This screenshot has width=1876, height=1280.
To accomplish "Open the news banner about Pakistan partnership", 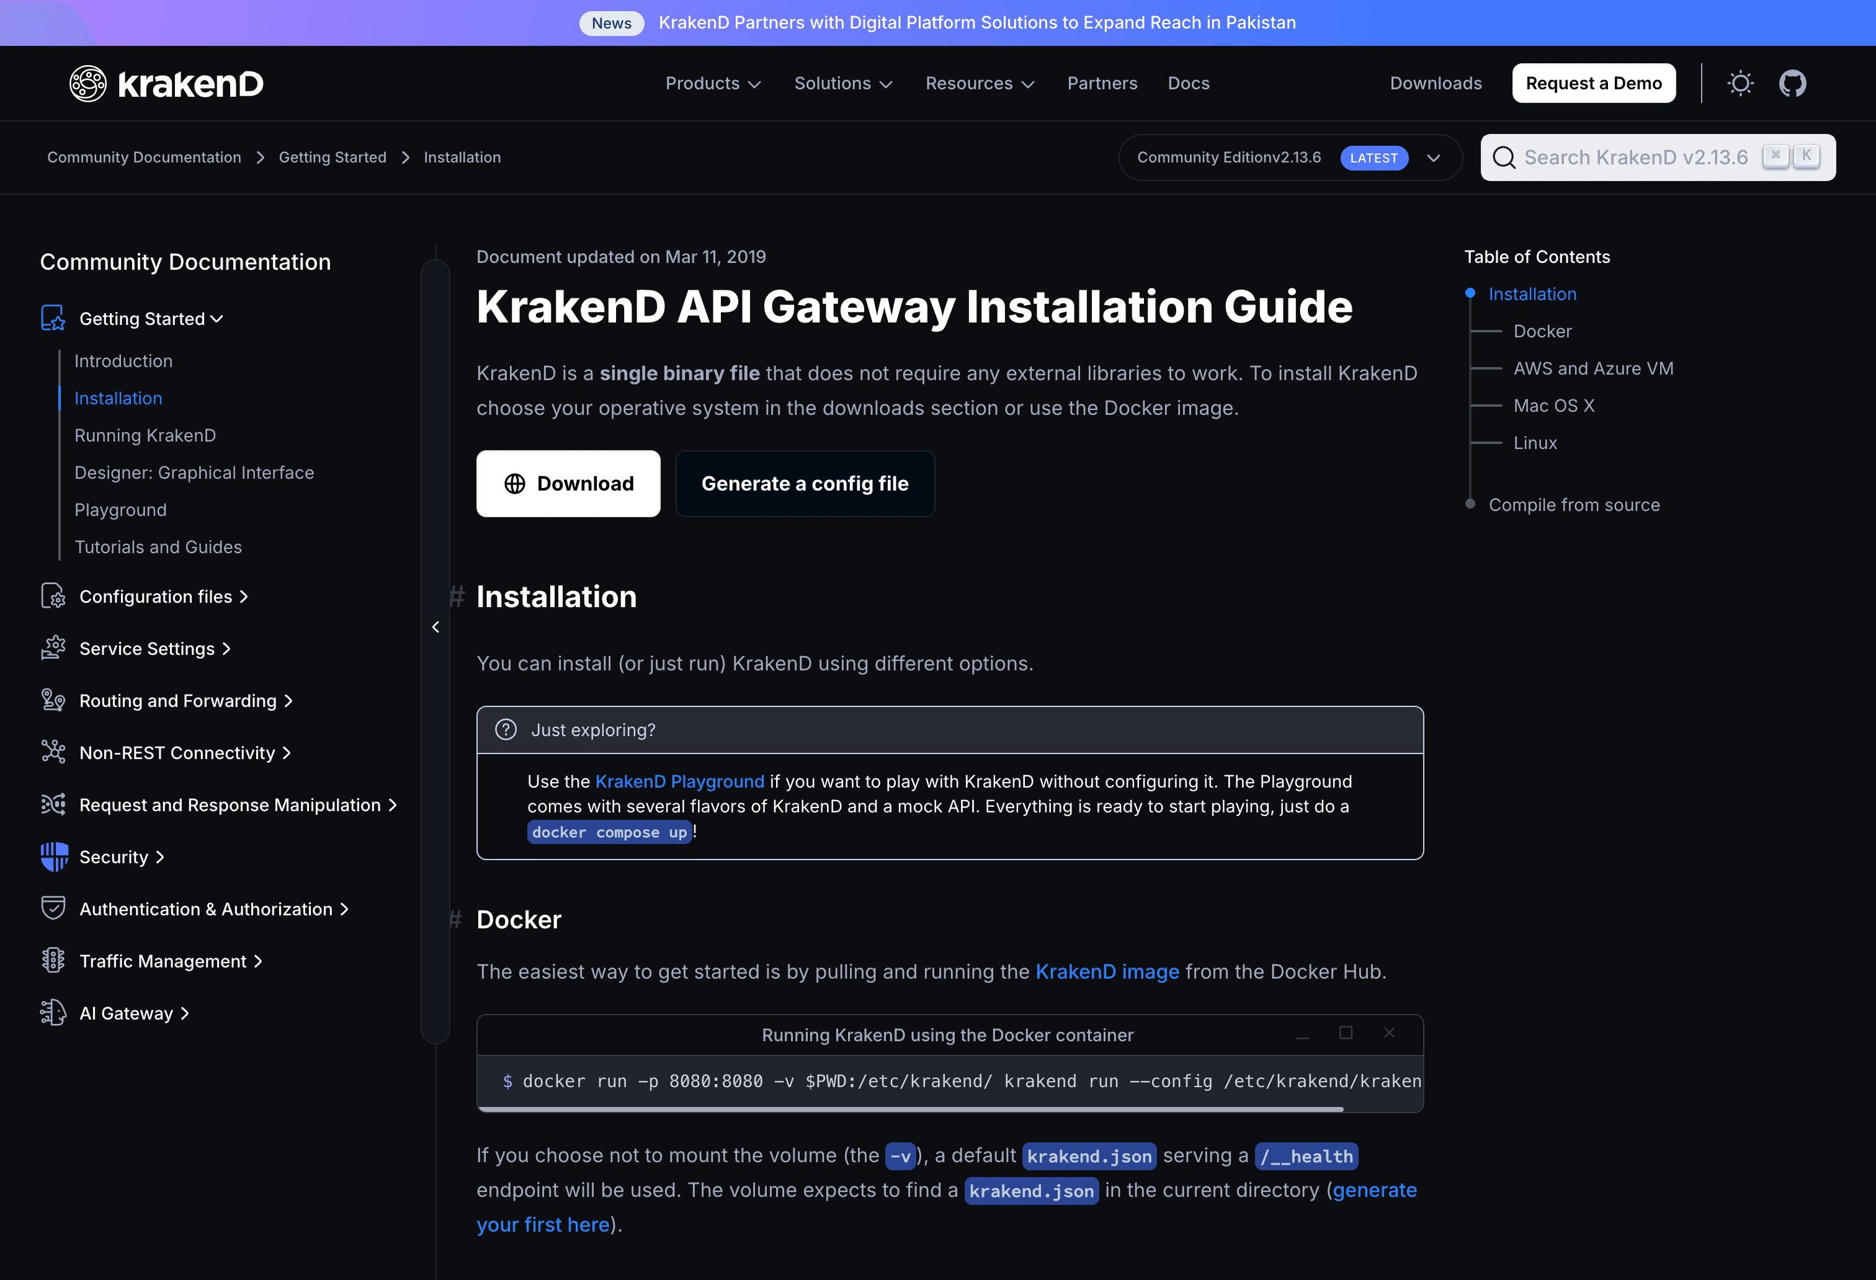I will (x=976, y=22).
